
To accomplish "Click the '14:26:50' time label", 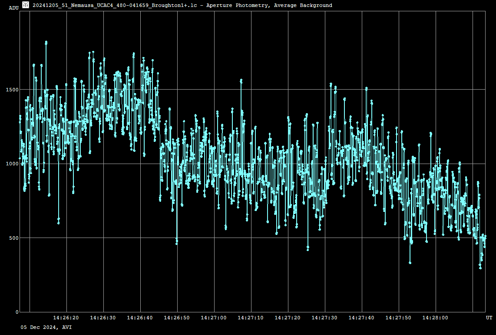I will click(177, 318).
